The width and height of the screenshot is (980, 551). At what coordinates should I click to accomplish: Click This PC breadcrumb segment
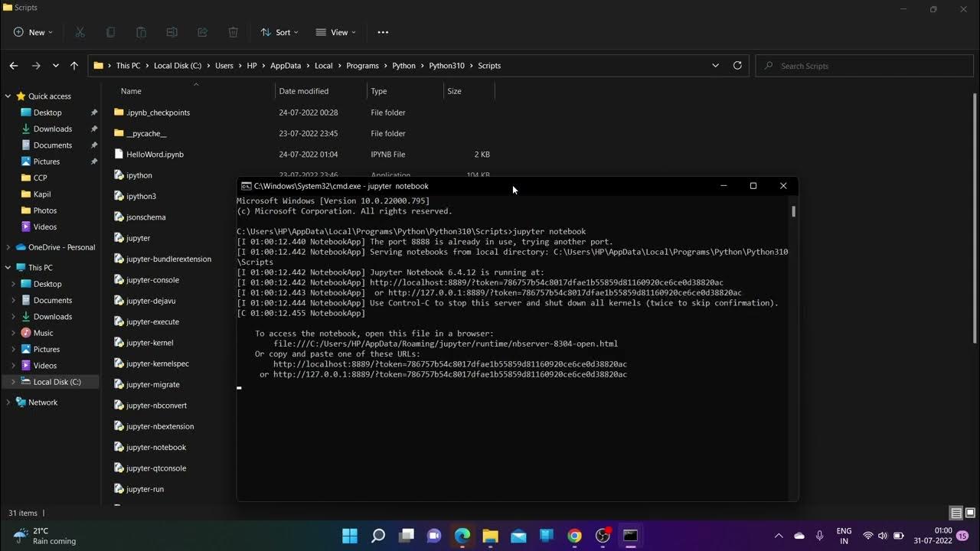[x=128, y=66]
